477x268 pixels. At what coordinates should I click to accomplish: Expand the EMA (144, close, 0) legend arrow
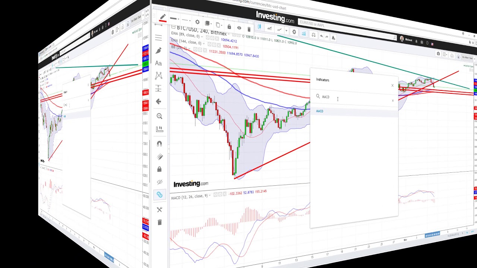(204, 44)
